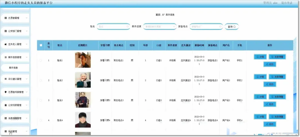Collapse the 案件信息管理 menu chevron

(x=26, y=57)
